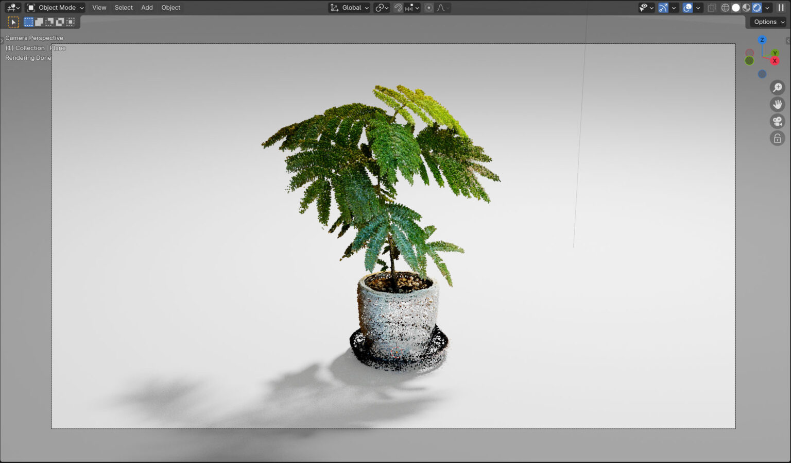
Task: Select the Tweak select tool icon
Action: tap(13, 22)
